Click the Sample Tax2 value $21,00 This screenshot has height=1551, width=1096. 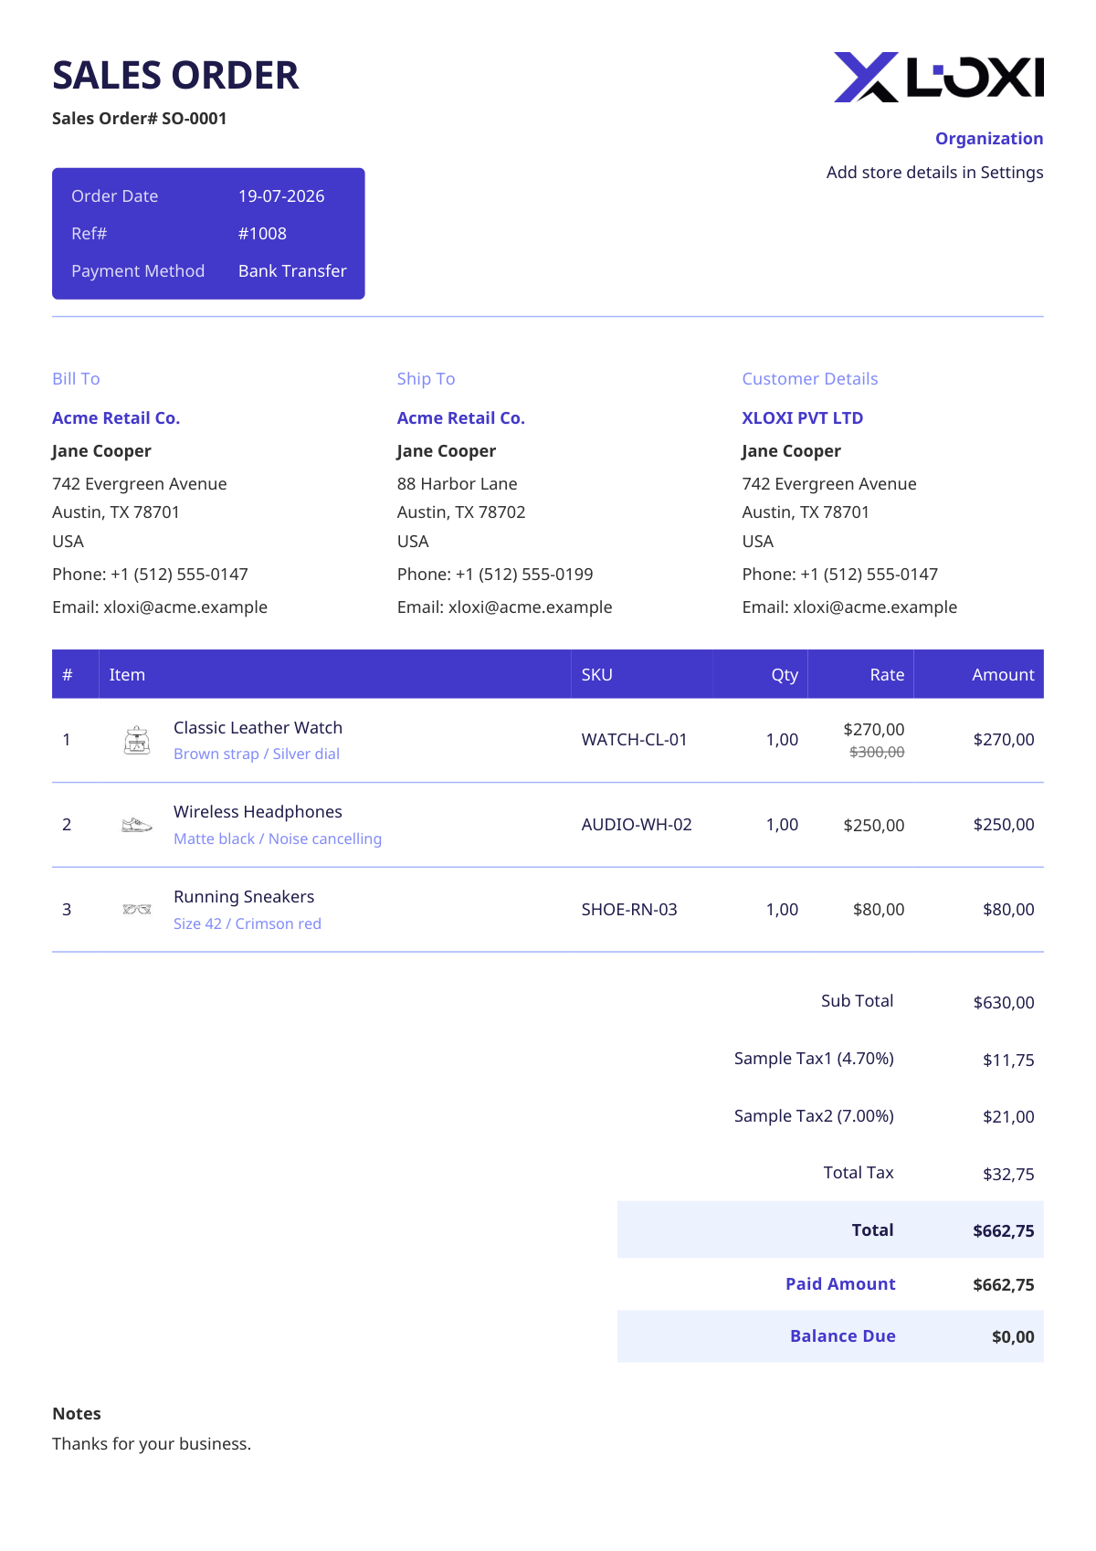point(1008,1116)
